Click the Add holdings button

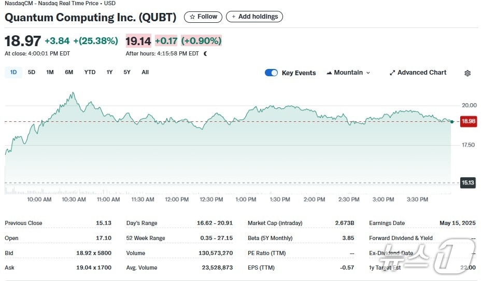point(254,17)
